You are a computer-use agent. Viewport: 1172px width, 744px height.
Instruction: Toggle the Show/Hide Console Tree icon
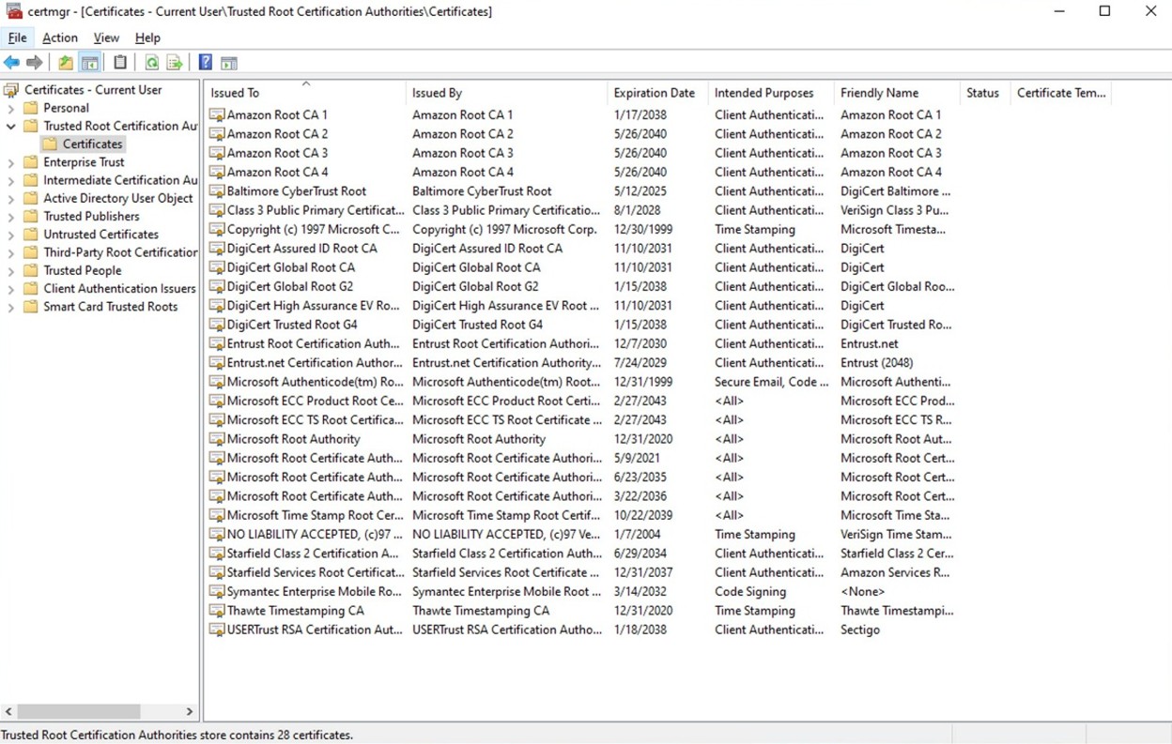(89, 61)
